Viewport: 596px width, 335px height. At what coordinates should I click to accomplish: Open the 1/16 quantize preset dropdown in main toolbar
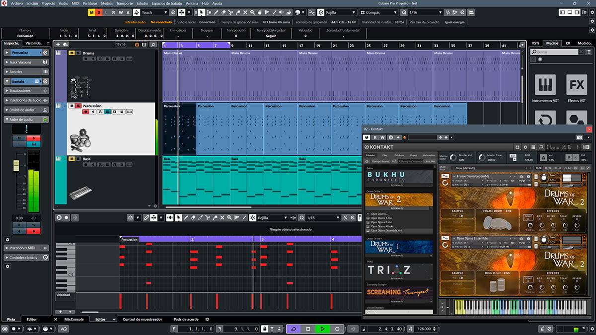(425, 12)
